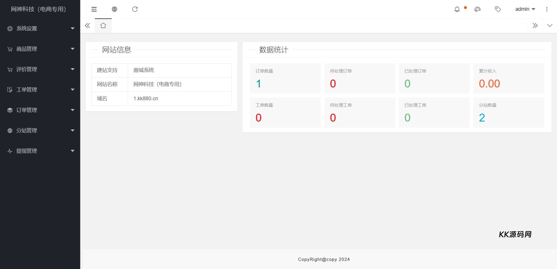Select the home tab icon

103,26
